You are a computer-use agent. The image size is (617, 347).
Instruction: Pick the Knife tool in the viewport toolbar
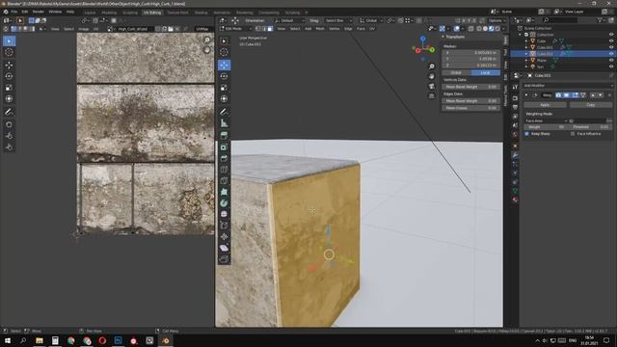tap(224, 181)
